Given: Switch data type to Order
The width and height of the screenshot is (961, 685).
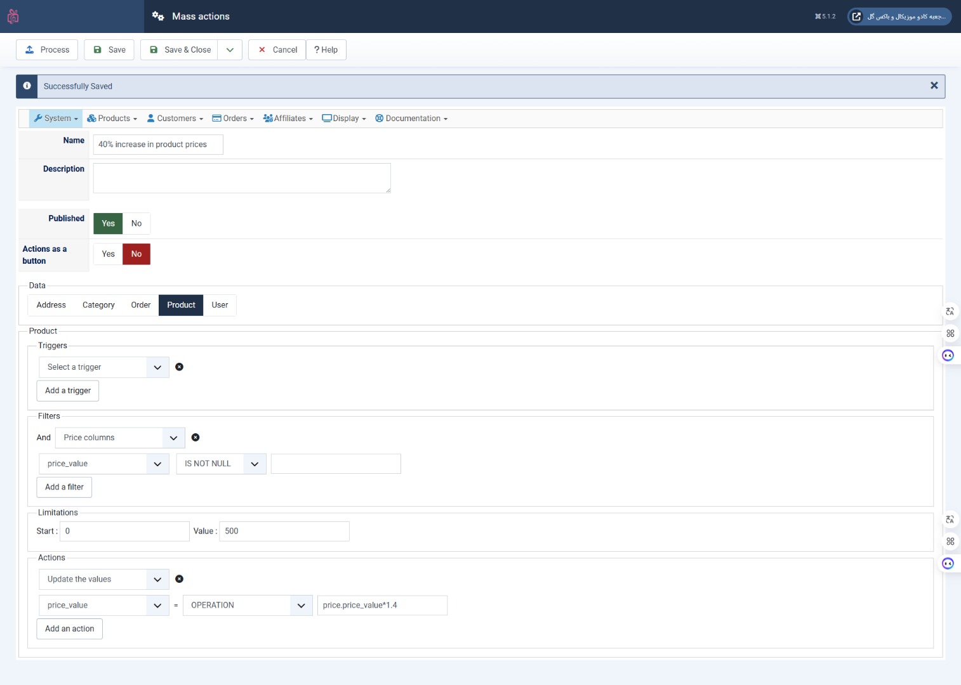Looking at the screenshot, I should (141, 305).
